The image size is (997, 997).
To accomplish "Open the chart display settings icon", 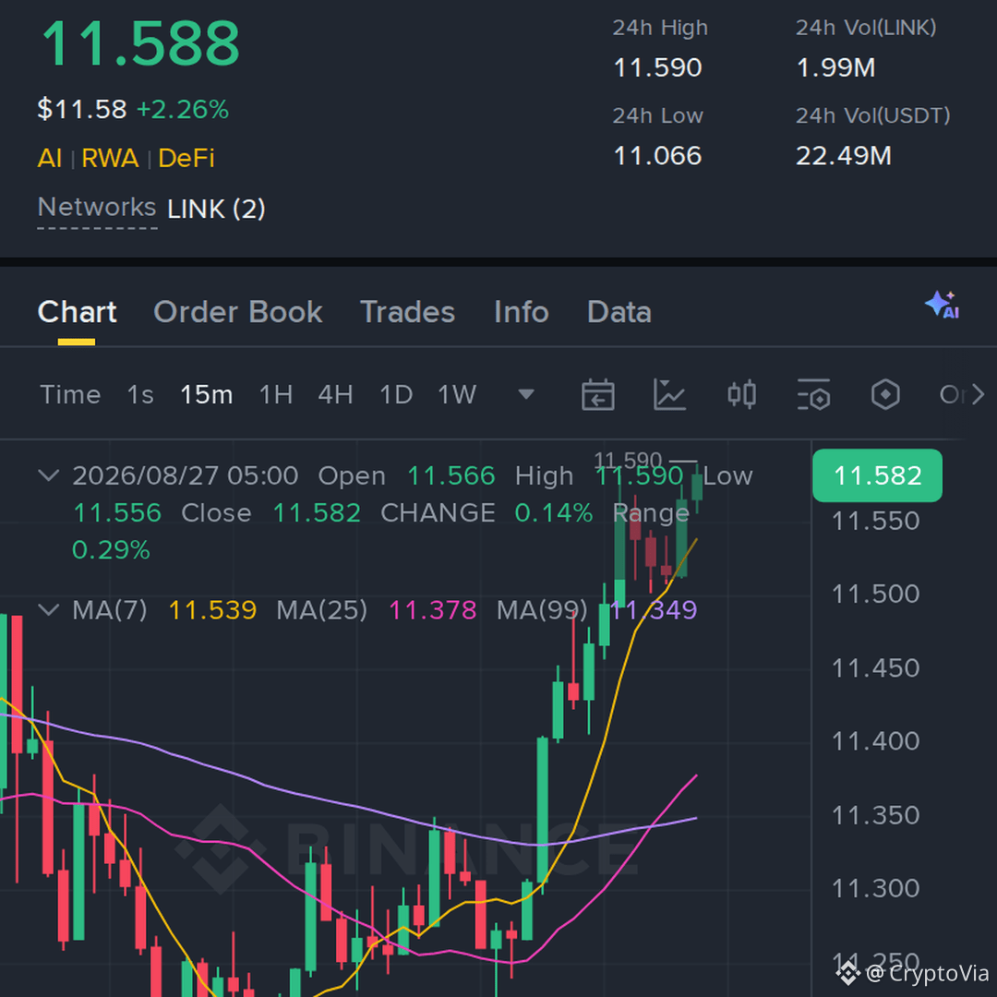I will (x=813, y=394).
